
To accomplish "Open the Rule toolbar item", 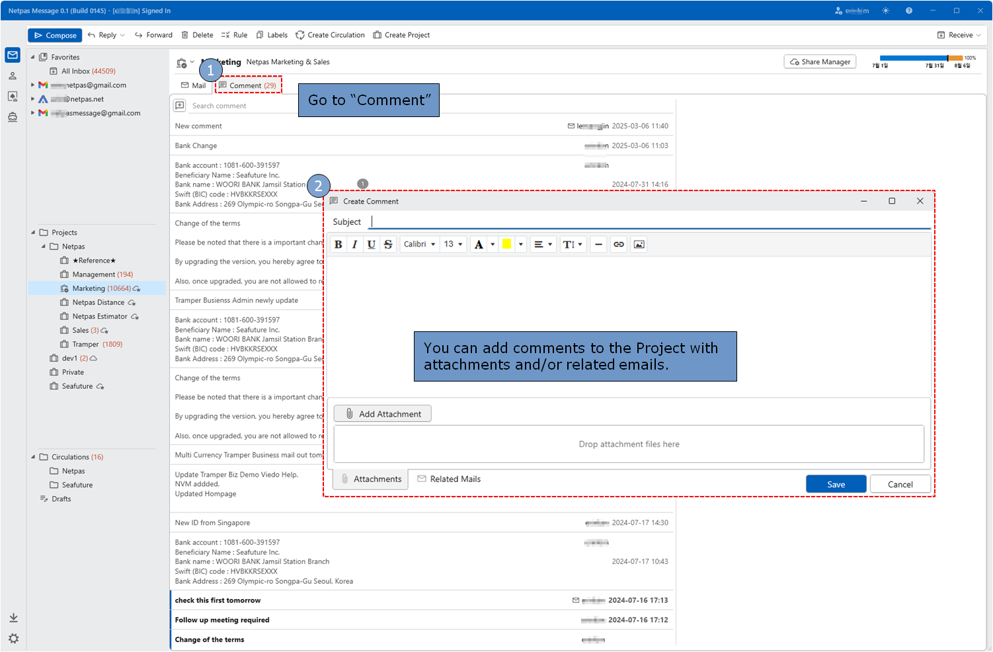I will tap(234, 36).
